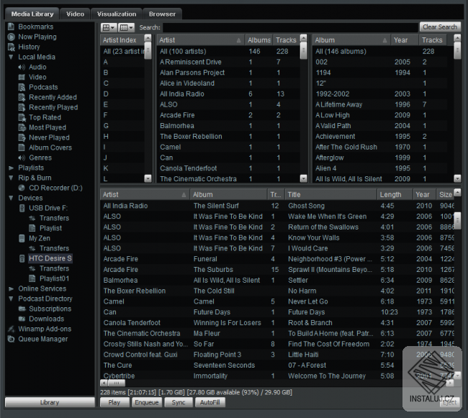This screenshot has width=468, height=418.
Task: Click the Video icon under Local Media
Action: pyautogui.click(x=22, y=77)
